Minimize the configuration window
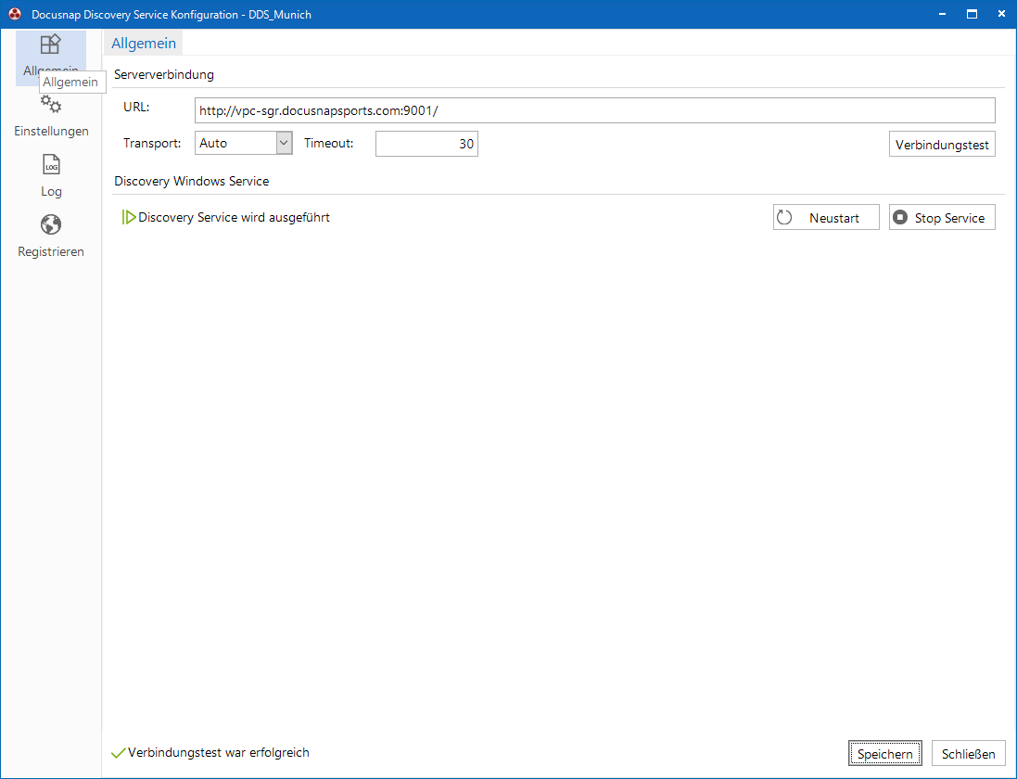 [x=943, y=14]
